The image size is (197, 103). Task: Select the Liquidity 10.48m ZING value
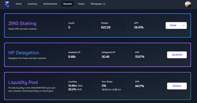click(75, 86)
